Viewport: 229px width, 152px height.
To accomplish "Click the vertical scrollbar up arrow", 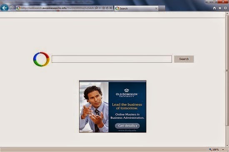I will point(227,13).
